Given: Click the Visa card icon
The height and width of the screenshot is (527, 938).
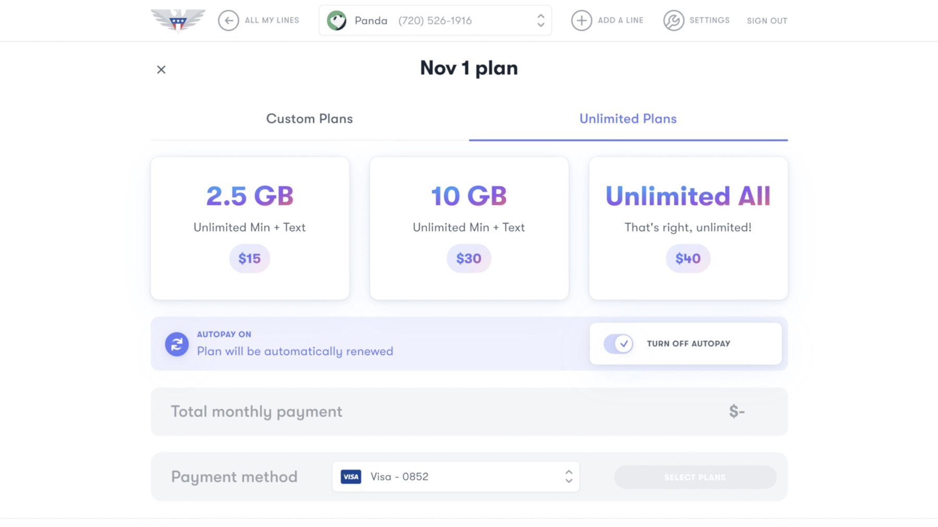Looking at the screenshot, I should pyautogui.click(x=351, y=476).
